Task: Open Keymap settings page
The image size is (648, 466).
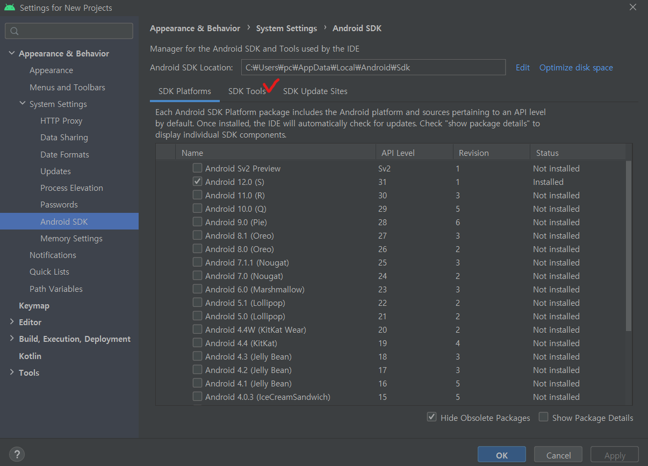Action: [34, 305]
